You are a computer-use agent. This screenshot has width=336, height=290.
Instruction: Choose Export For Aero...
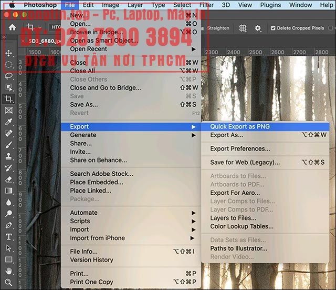click(x=265, y=193)
